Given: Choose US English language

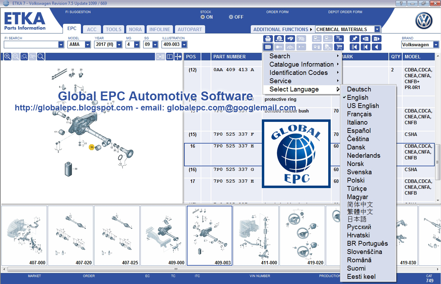Looking at the screenshot, I should pyautogui.click(x=363, y=106).
